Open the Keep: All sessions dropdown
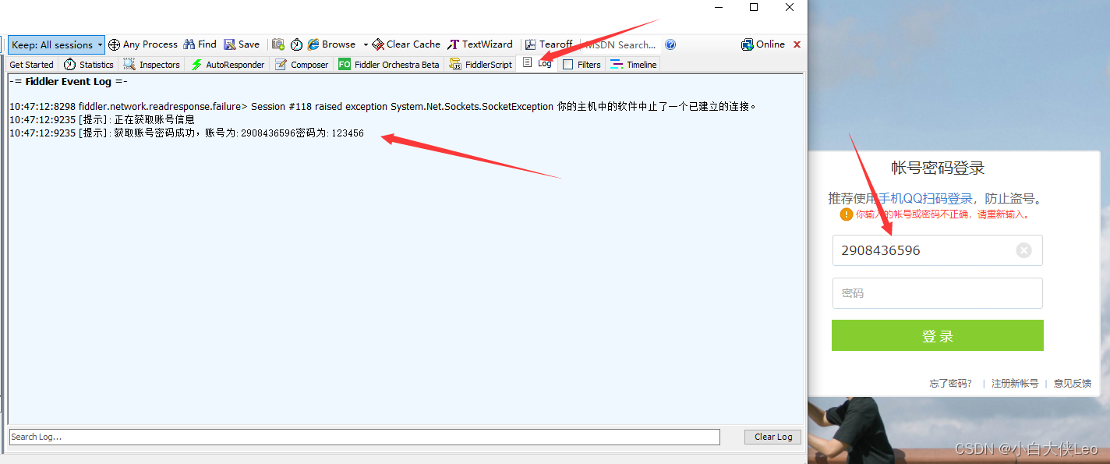1110x464 pixels. (x=57, y=44)
